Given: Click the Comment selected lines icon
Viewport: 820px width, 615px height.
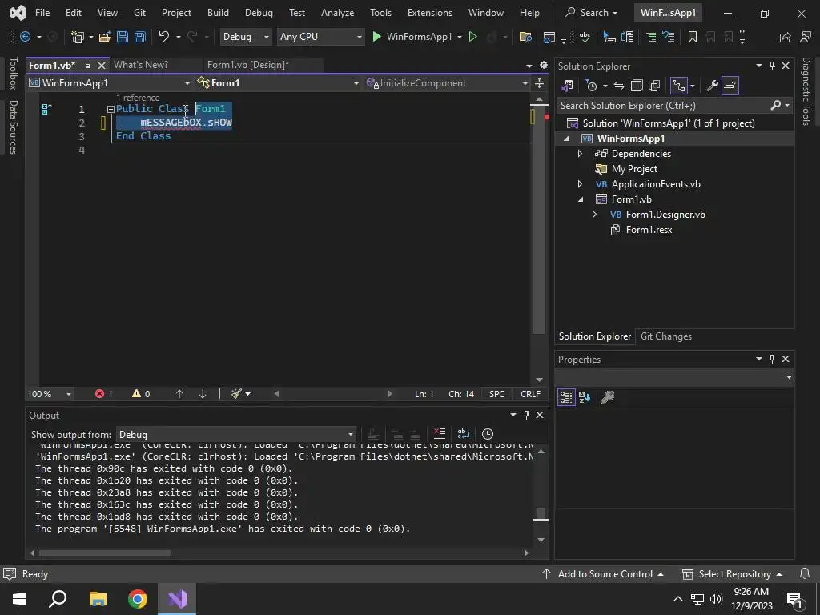Looking at the screenshot, I should pyautogui.click(x=650, y=37).
